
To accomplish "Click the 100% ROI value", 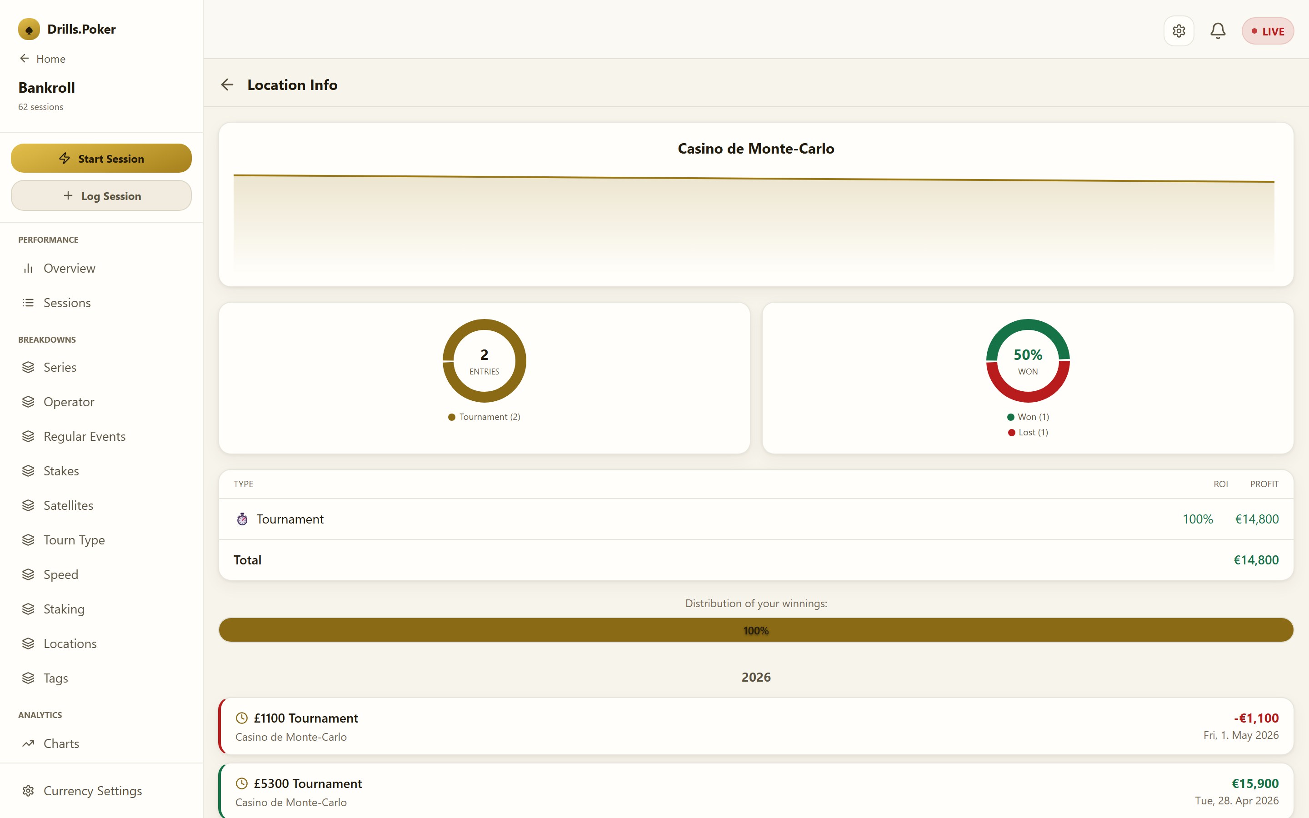I will click(1198, 519).
